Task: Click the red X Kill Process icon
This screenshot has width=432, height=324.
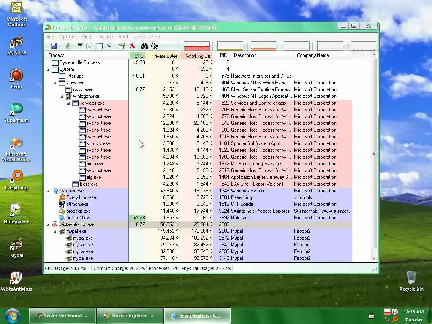Action: click(x=132, y=46)
